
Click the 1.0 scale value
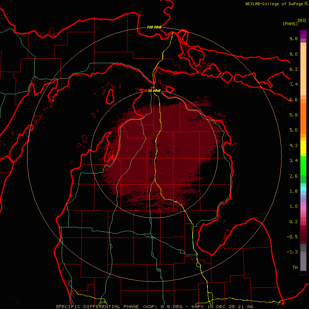294,206
